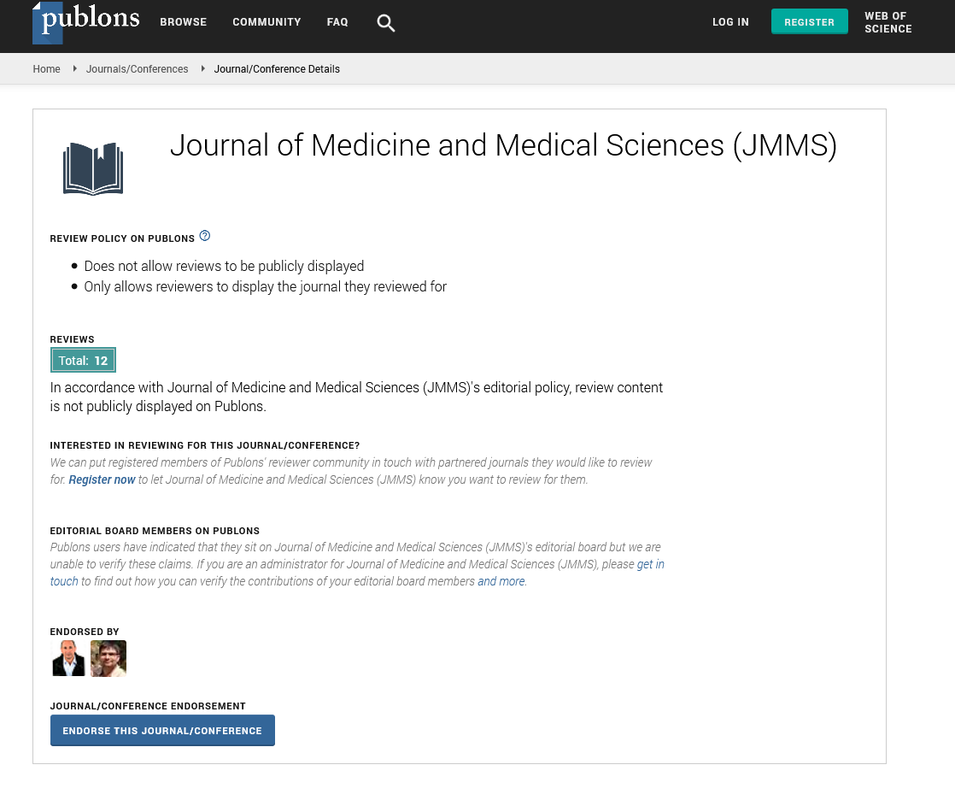Image resolution: width=955 pixels, height=806 pixels.
Task: Click the Total: 12 reviews badge
Action: coord(83,360)
